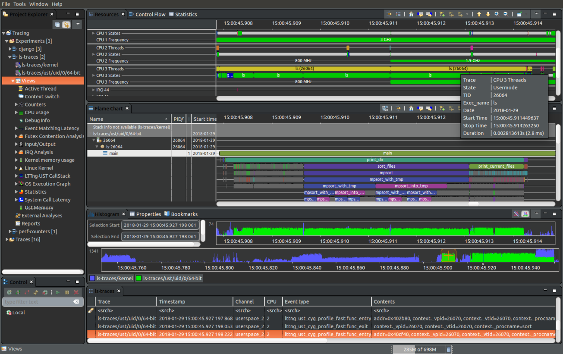Run garbage collector trash icon
Image resolution: width=563 pixels, height=354 pixels.
(x=448, y=349)
